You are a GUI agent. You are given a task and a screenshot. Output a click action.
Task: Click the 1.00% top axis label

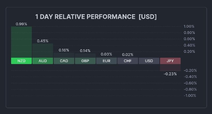click(x=189, y=26)
